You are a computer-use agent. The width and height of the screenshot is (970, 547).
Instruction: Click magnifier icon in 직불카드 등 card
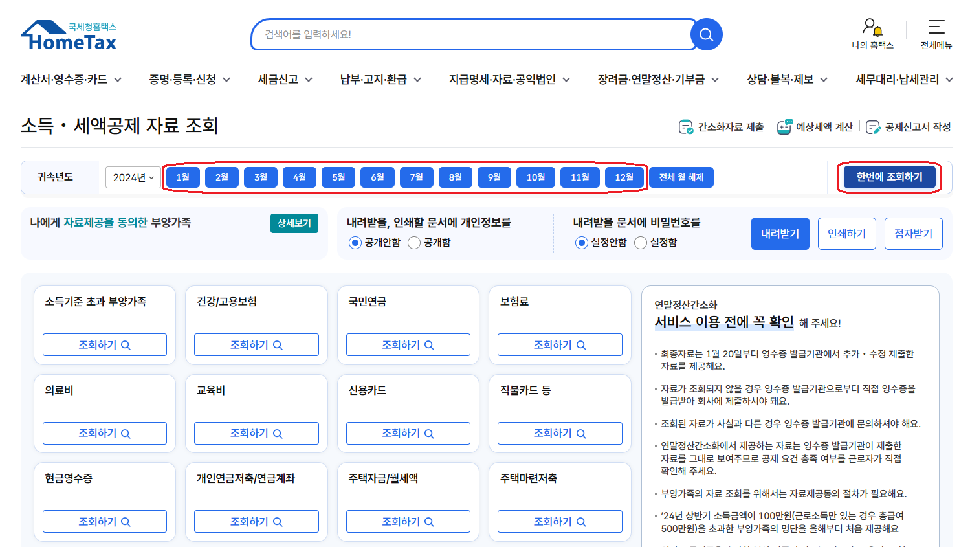[581, 434]
